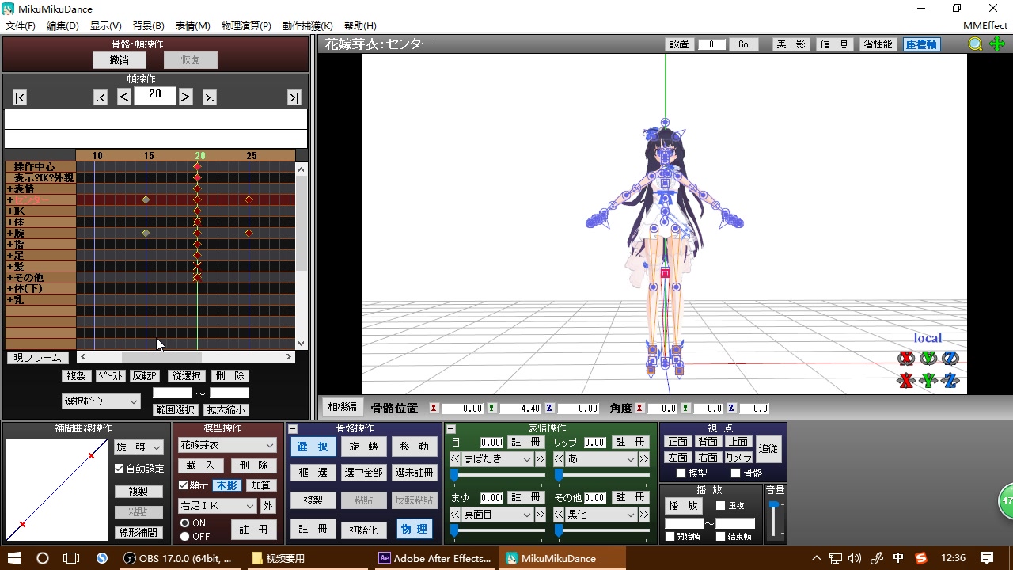Click next morph arrow beside 真面目

coord(540,515)
